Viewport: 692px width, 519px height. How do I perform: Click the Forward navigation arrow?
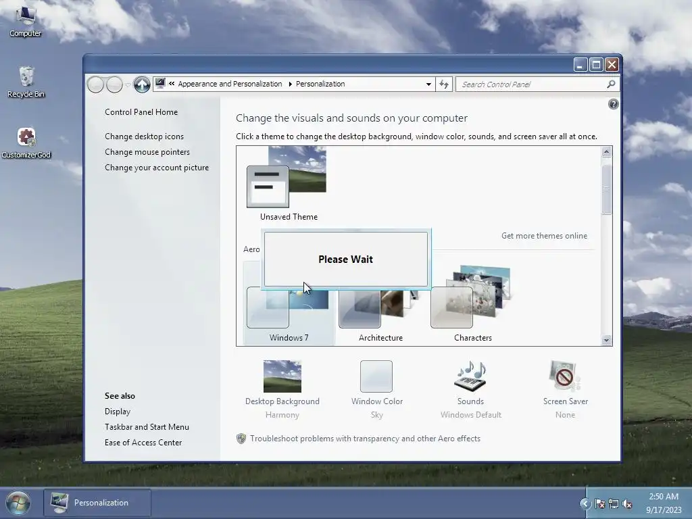coord(114,84)
